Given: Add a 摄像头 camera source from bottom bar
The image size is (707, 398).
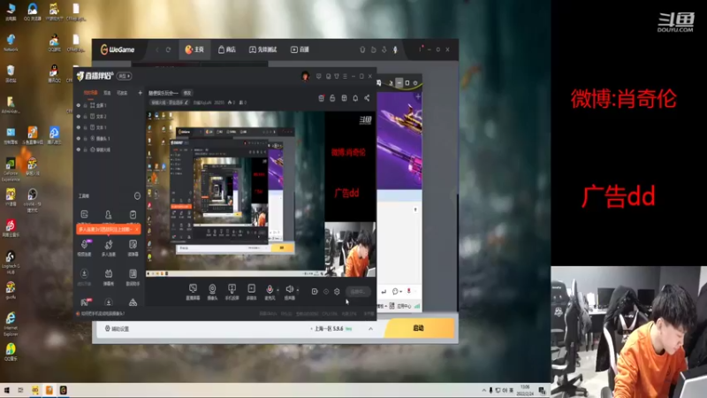Looking at the screenshot, I should [x=212, y=292].
